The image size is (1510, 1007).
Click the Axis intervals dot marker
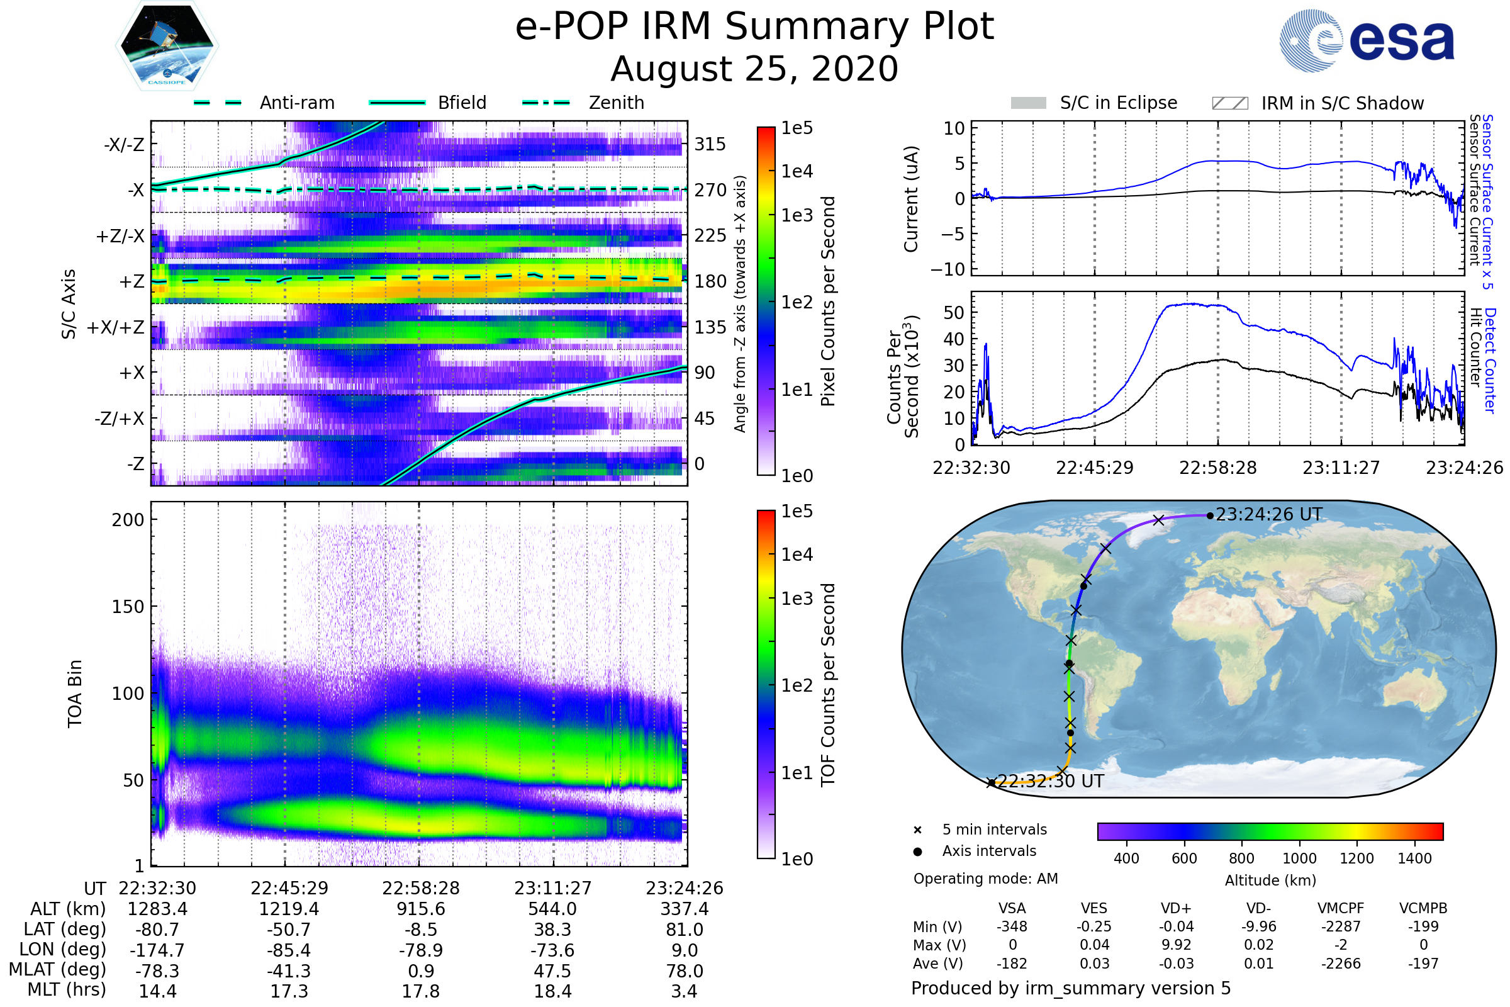[x=917, y=852]
